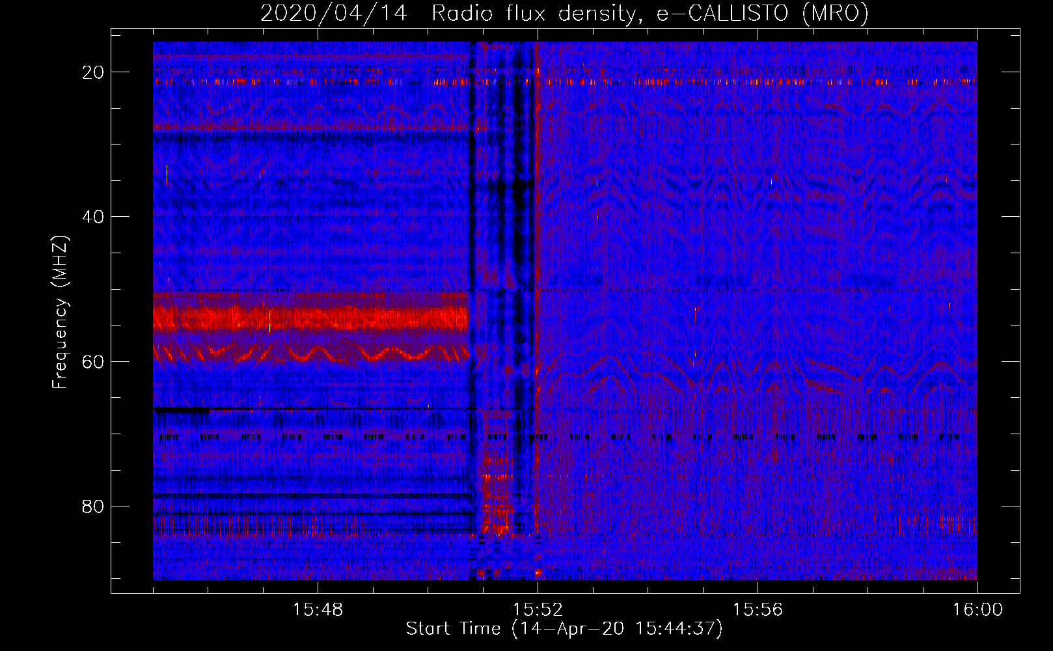Image resolution: width=1053 pixels, height=651 pixels.
Task: Click the 15:52 time tick label
Action: pos(538,609)
